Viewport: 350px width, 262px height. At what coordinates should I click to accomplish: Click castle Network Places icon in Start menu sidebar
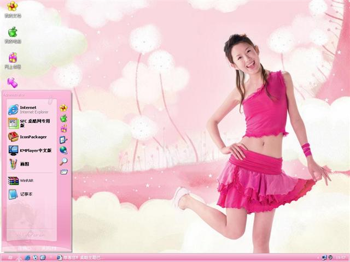(x=63, y=128)
